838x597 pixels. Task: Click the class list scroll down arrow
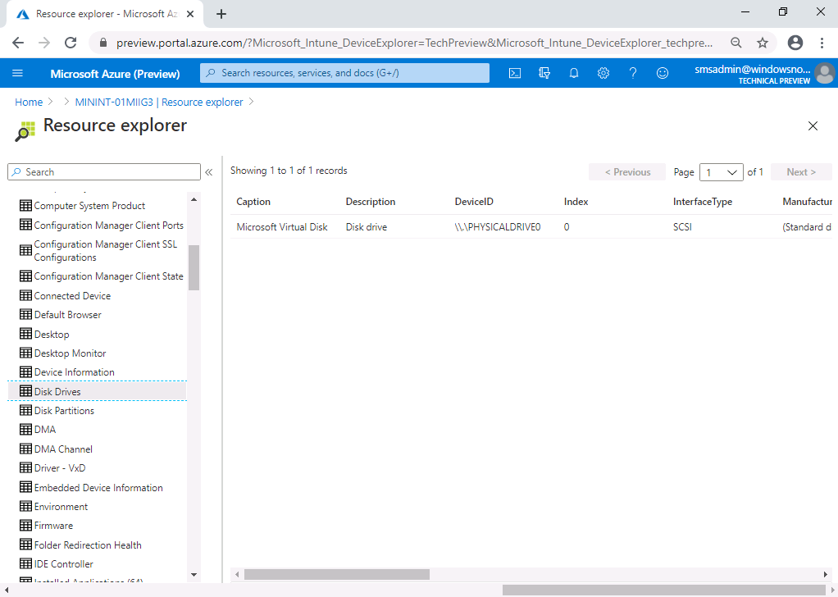click(x=194, y=575)
